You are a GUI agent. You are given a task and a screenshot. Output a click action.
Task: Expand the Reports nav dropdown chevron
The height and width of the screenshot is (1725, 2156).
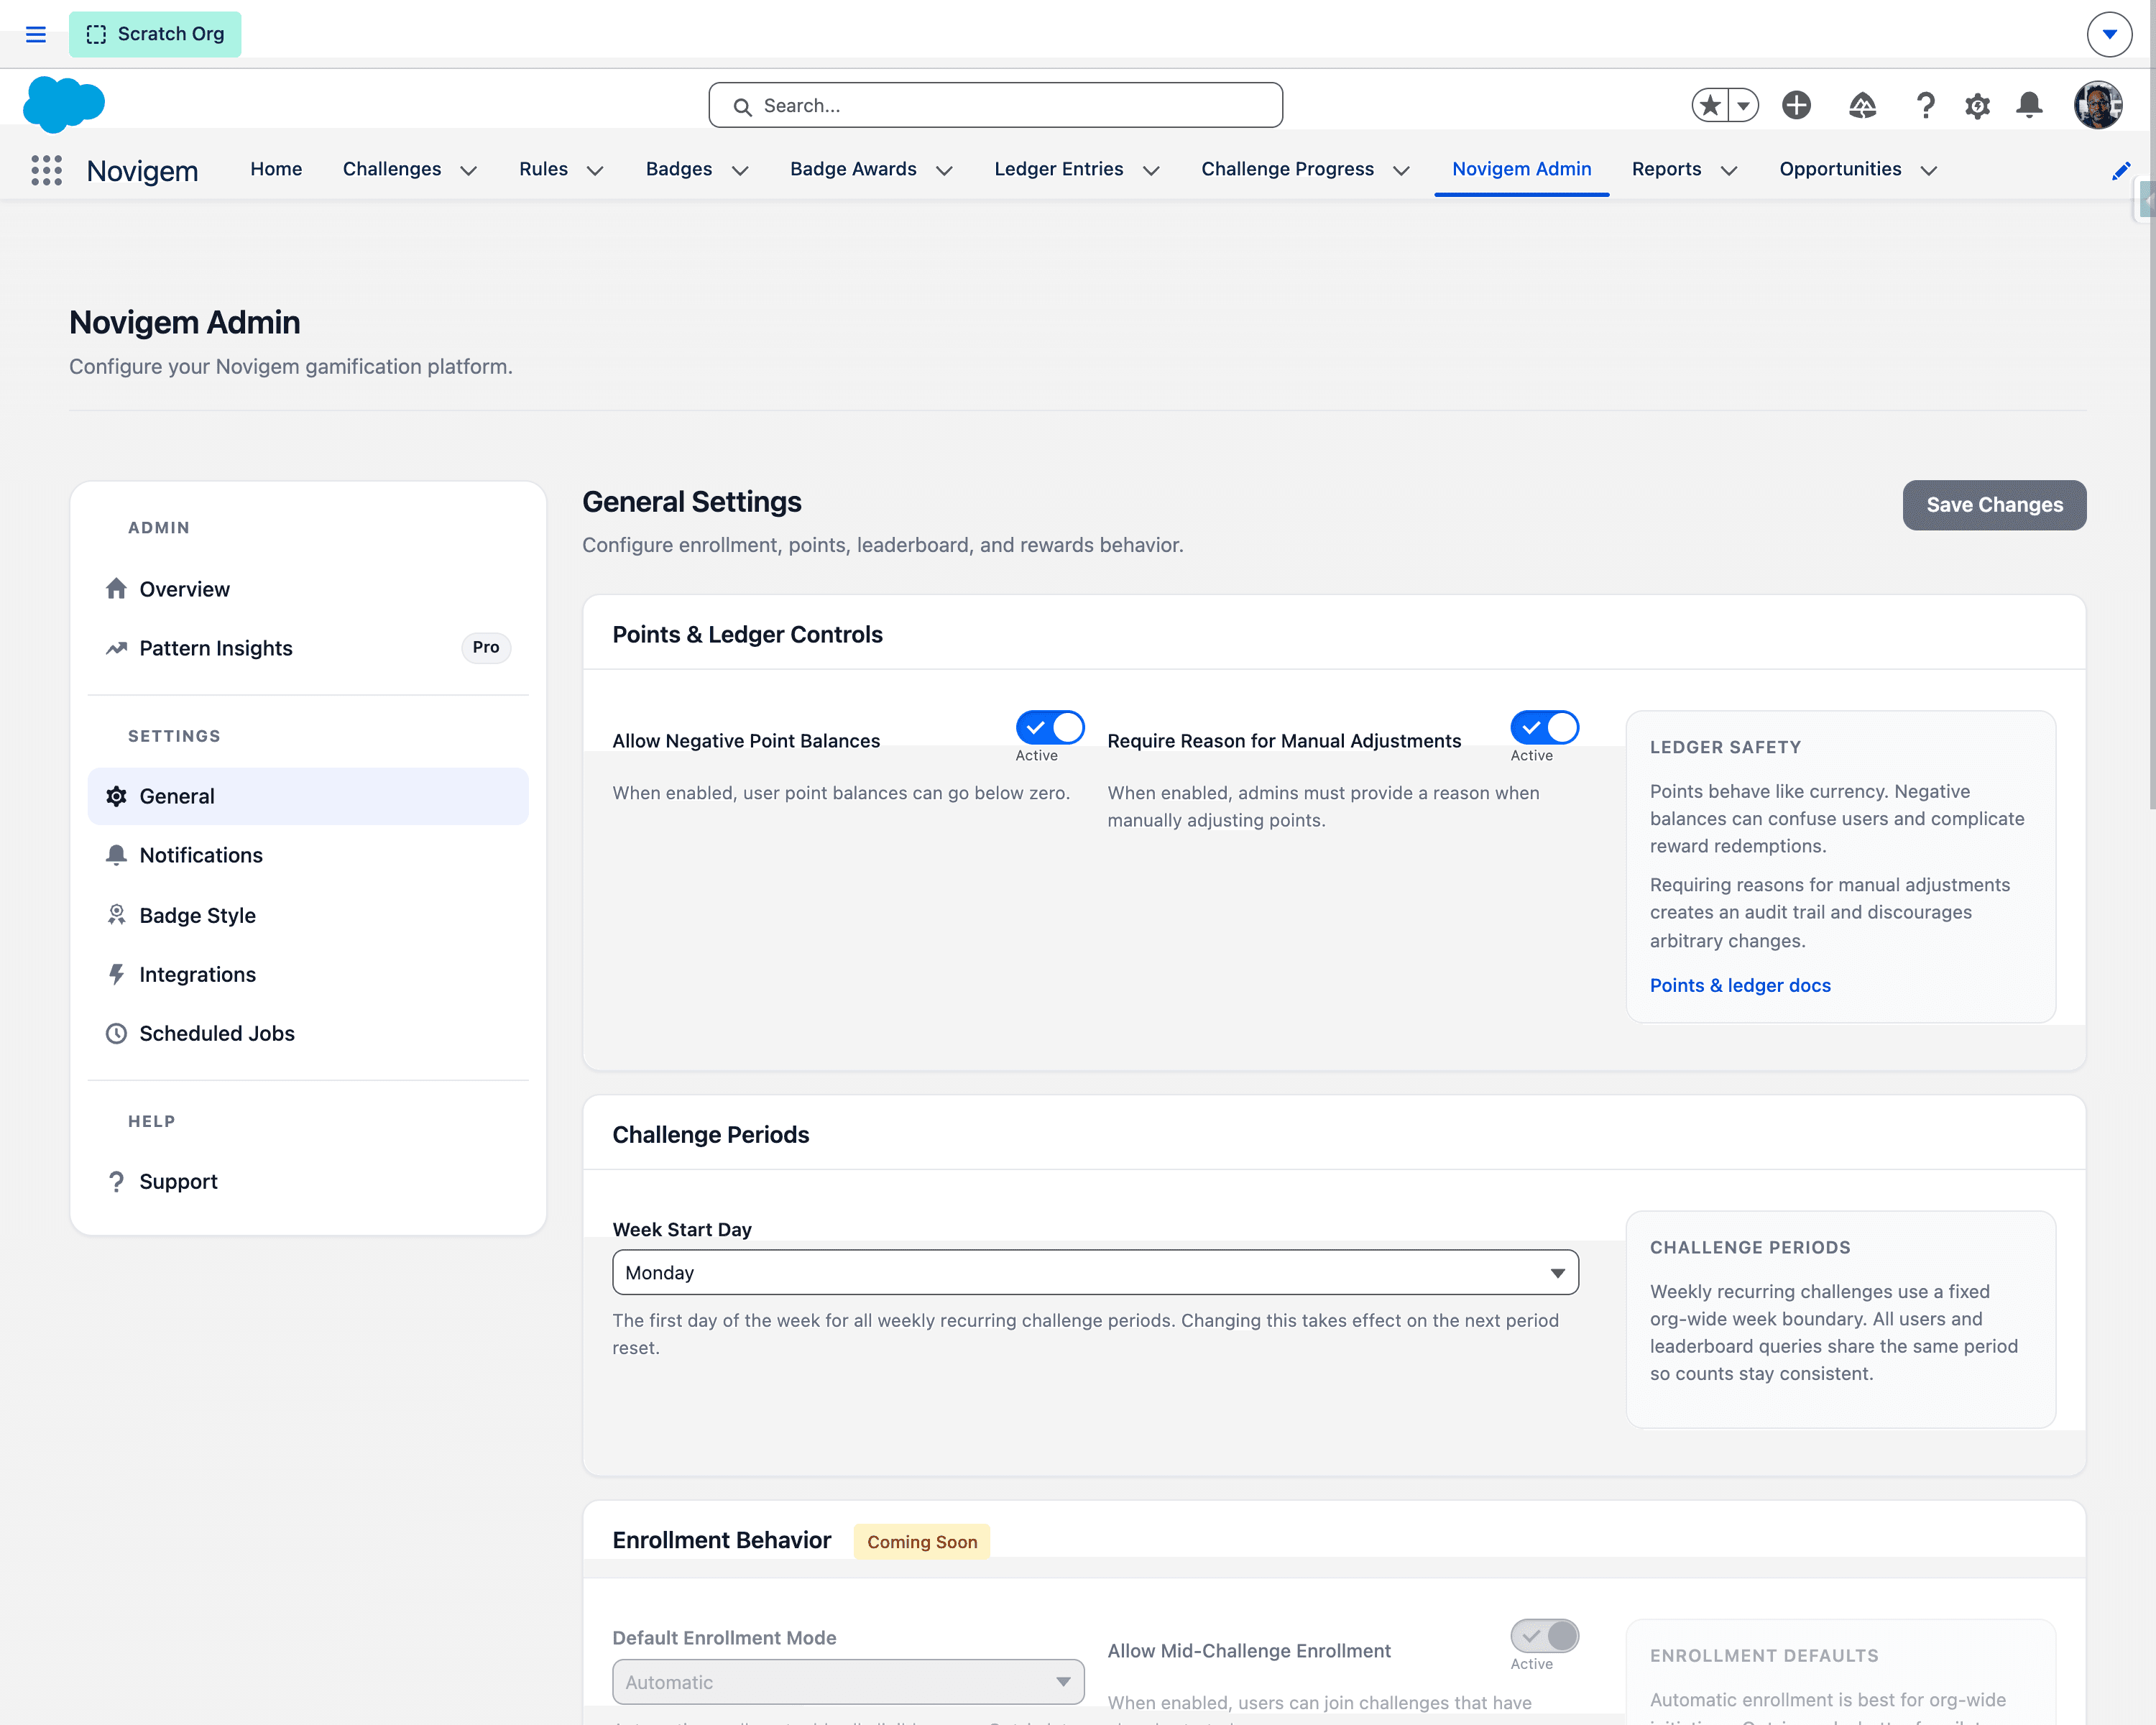click(x=1728, y=171)
